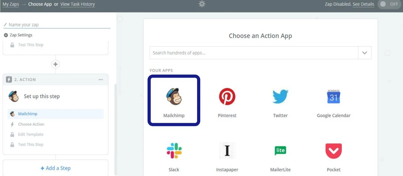The width and height of the screenshot is (403, 176).
Task: Choose the Pocket app icon
Action: [x=333, y=151]
